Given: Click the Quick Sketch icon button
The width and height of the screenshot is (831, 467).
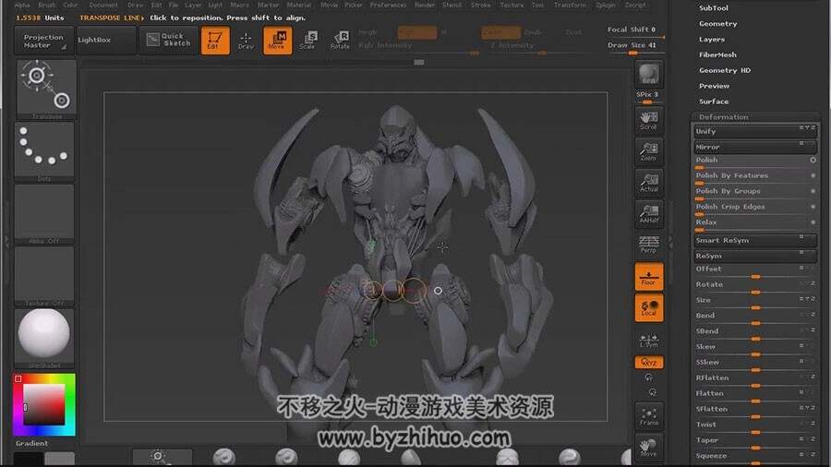Looking at the screenshot, I should point(169,41).
